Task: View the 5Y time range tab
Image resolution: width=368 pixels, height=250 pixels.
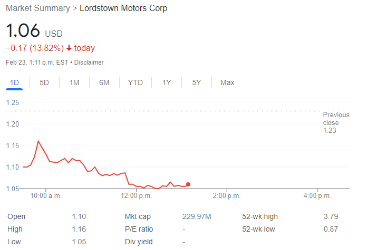Action: click(197, 82)
